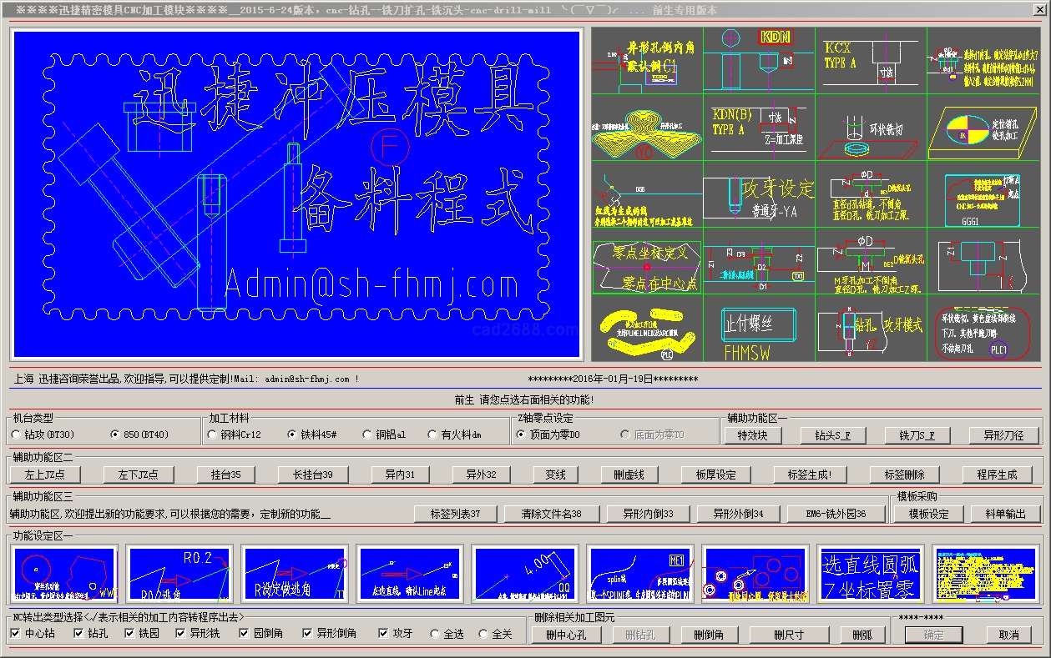1051x658 pixels.
Task: Click the 止付螺丝 FHMSW tile
Action: click(x=758, y=329)
